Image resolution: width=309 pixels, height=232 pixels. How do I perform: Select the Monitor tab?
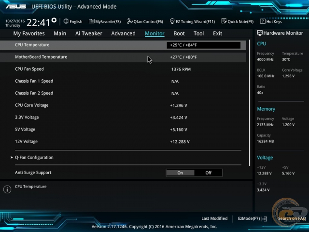click(154, 33)
